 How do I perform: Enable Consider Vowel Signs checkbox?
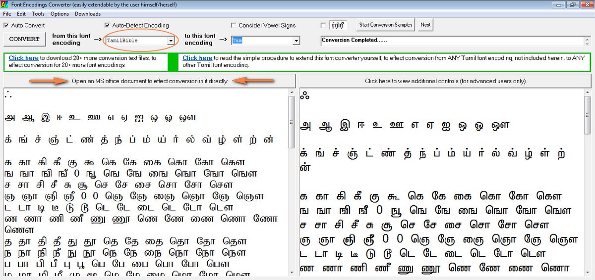click(x=234, y=25)
